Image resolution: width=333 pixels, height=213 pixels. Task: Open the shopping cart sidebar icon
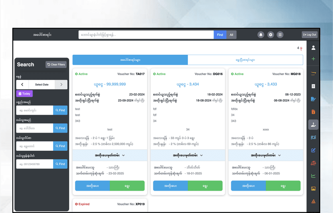coord(313,74)
